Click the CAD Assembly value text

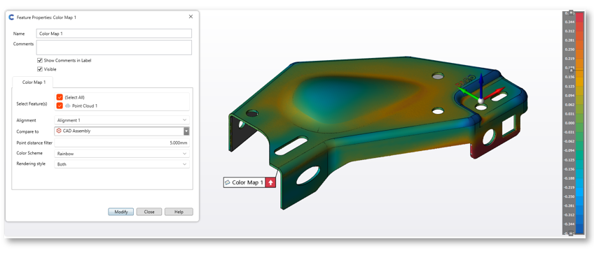click(x=76, y=131)
